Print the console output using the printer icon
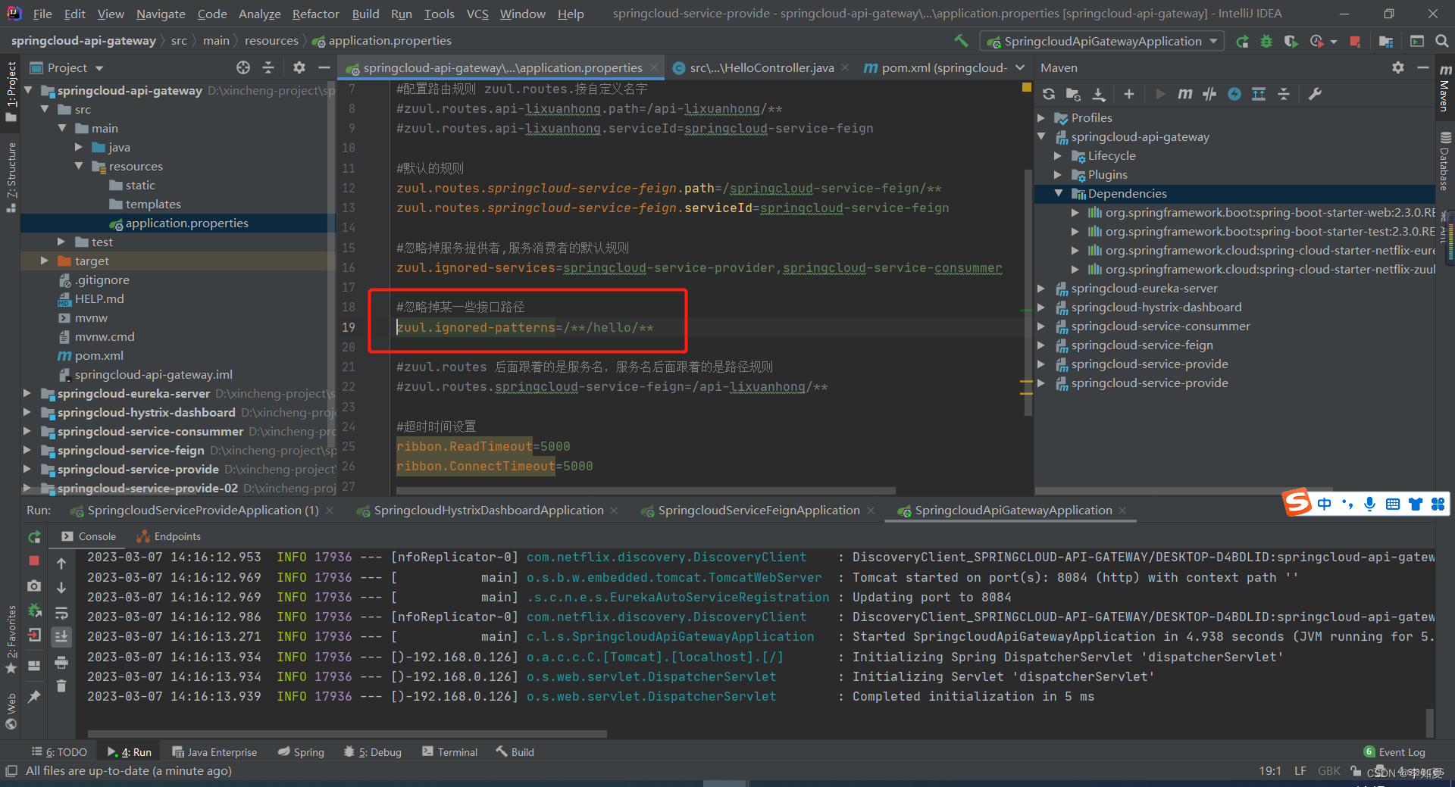The width and height of the screenshot is (1455, 787). [61, 663]
